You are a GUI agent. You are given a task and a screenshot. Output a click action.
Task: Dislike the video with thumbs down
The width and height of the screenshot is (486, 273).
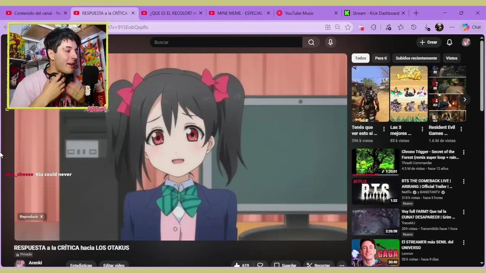[260, 265]
